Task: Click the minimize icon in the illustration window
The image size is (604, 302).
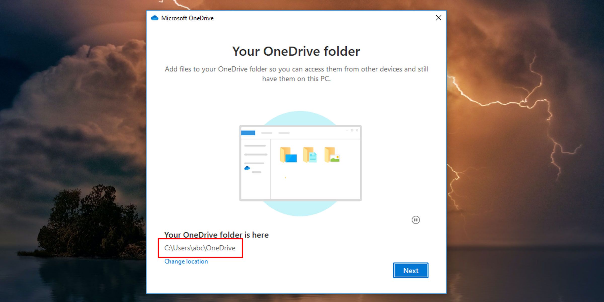Action: pos(347,130)
